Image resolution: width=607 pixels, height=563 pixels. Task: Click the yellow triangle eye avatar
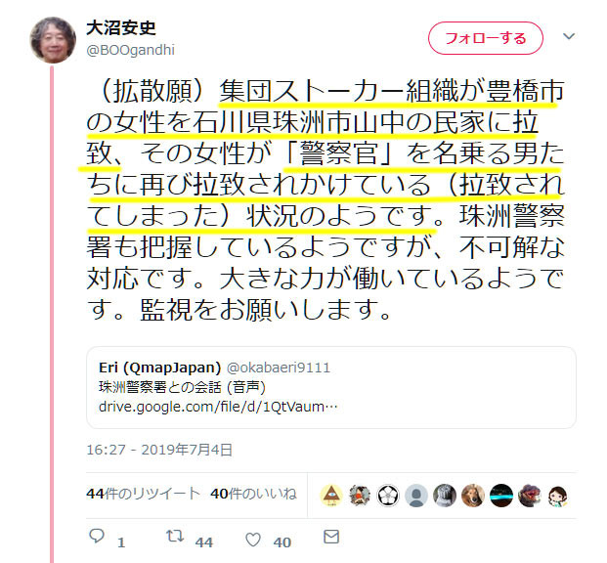pos(331,496)
